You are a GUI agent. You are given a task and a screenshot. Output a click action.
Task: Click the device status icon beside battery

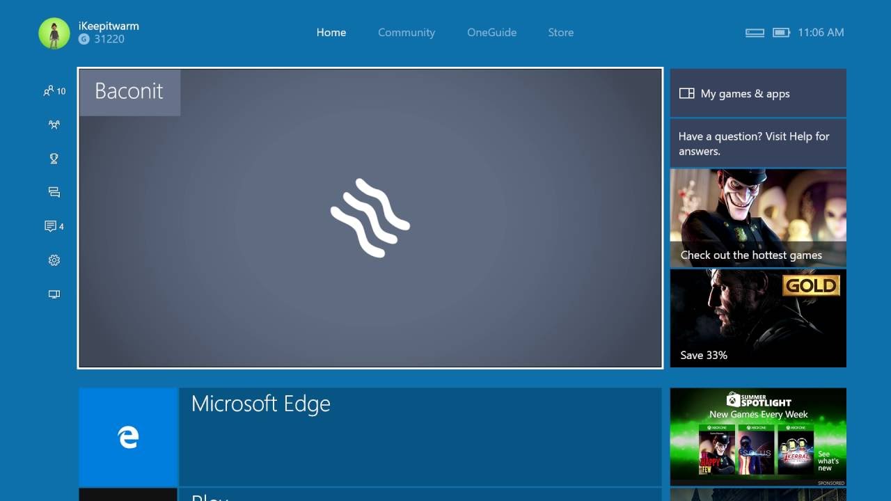tap(755, 33)
